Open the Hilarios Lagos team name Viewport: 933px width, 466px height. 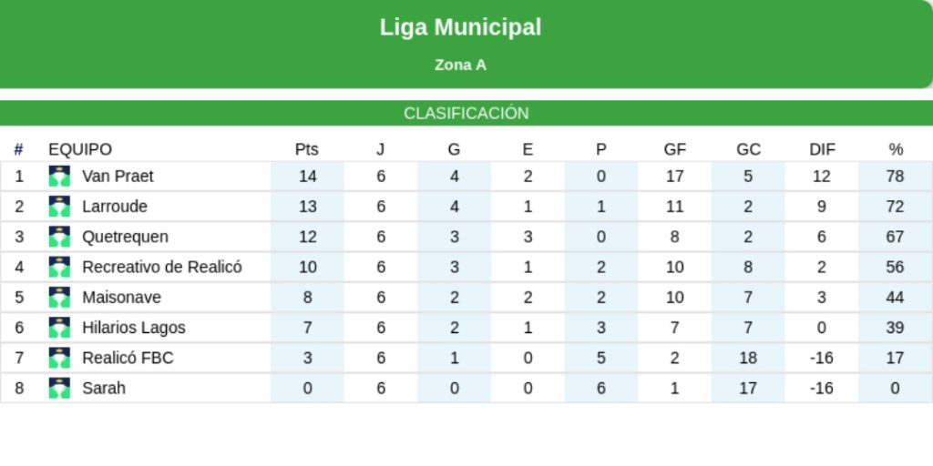[134, 328]
